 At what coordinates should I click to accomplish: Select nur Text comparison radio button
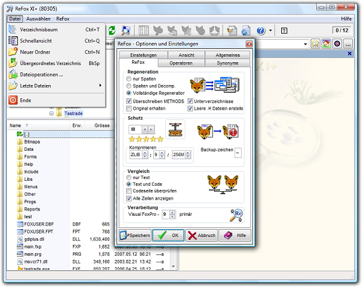(129, 177)
